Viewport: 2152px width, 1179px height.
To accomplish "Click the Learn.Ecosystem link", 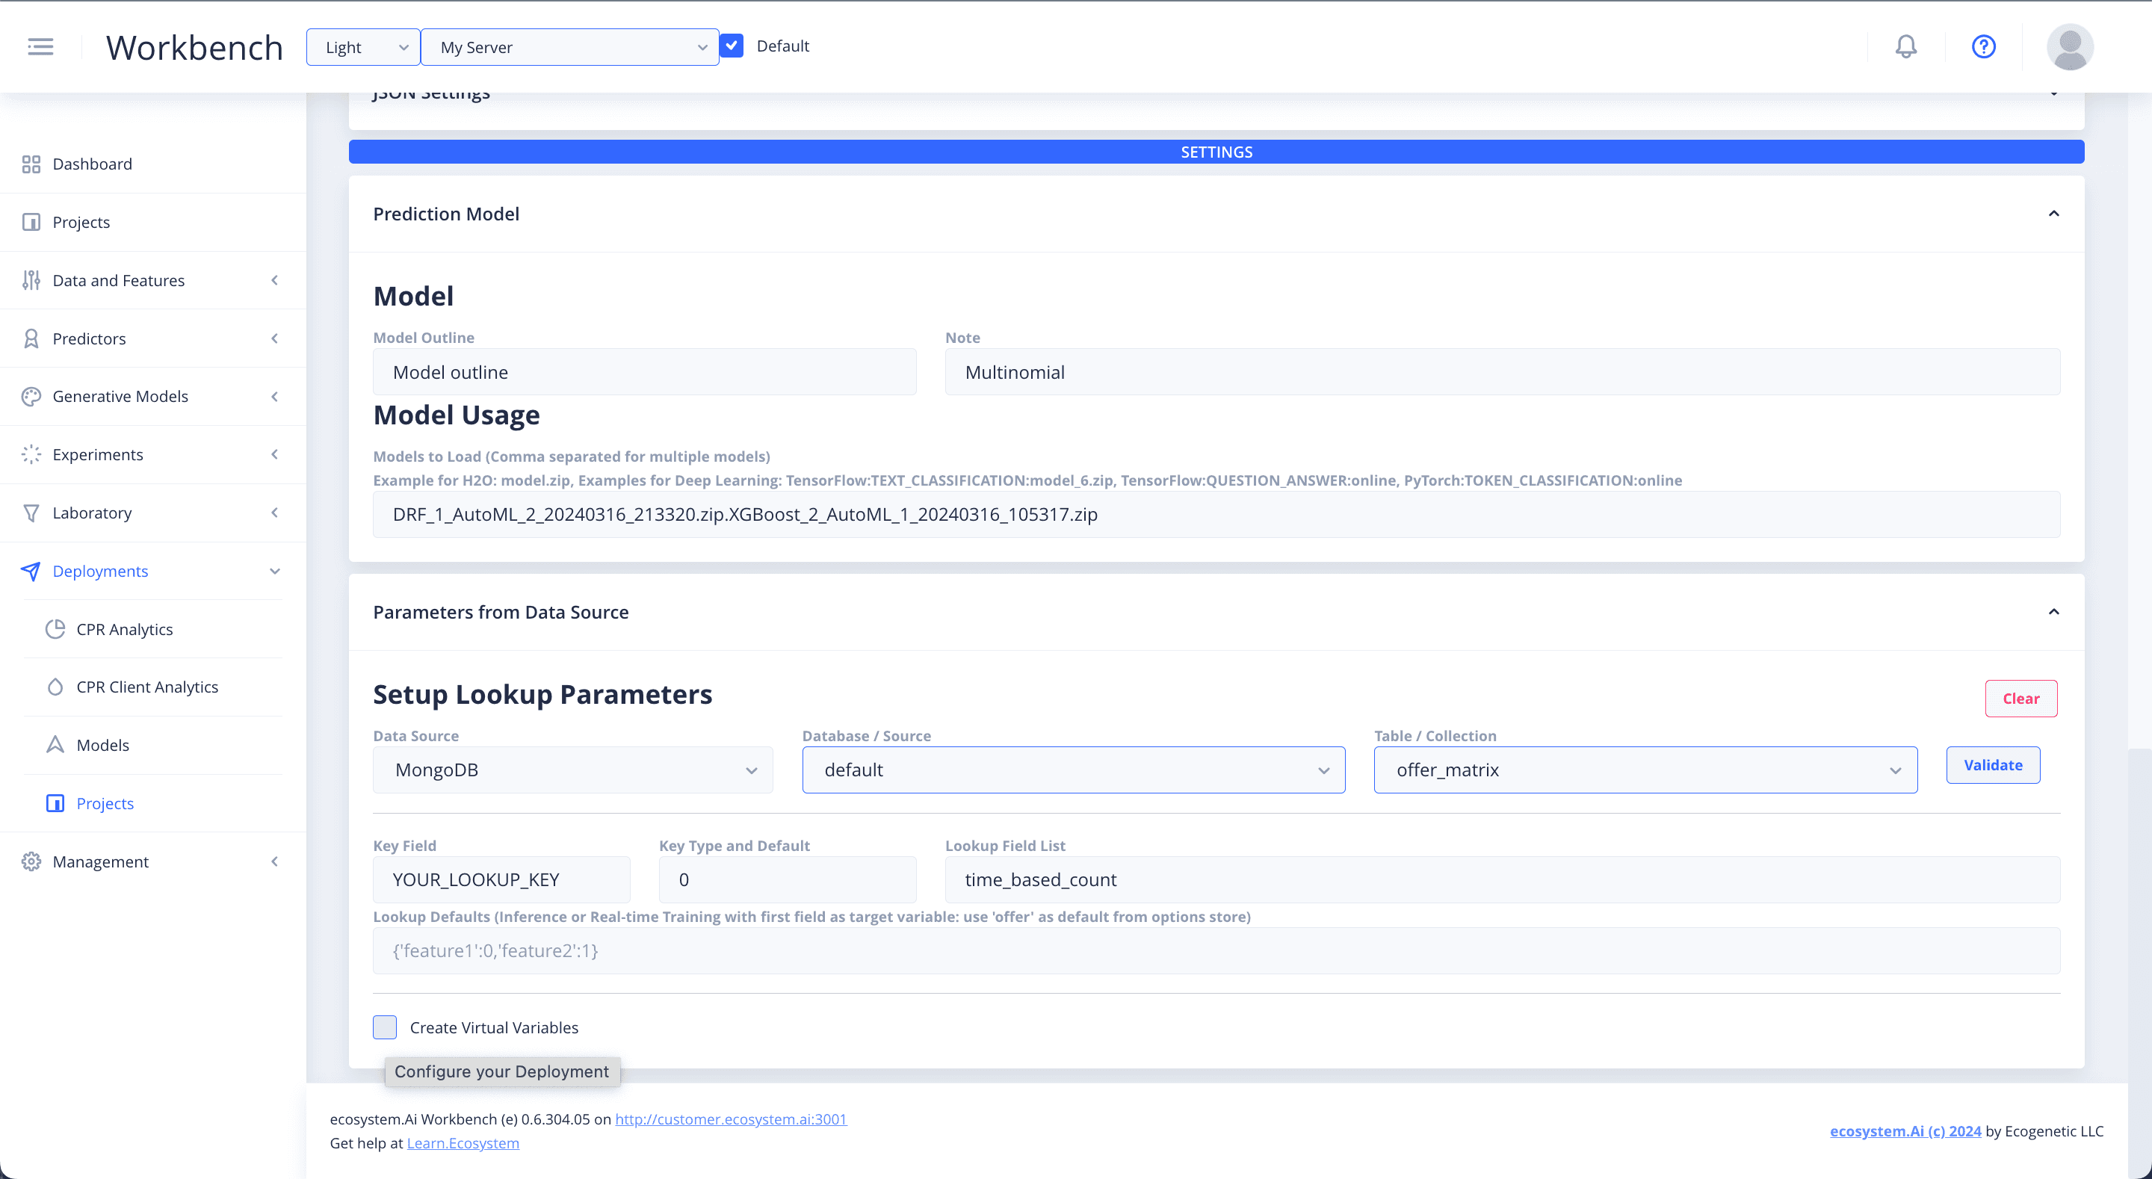I will (462, 1141).
